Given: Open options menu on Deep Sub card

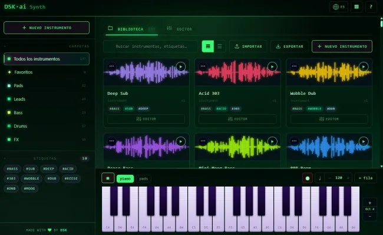Looking at the screenshot, I should [x=111, y=66].
